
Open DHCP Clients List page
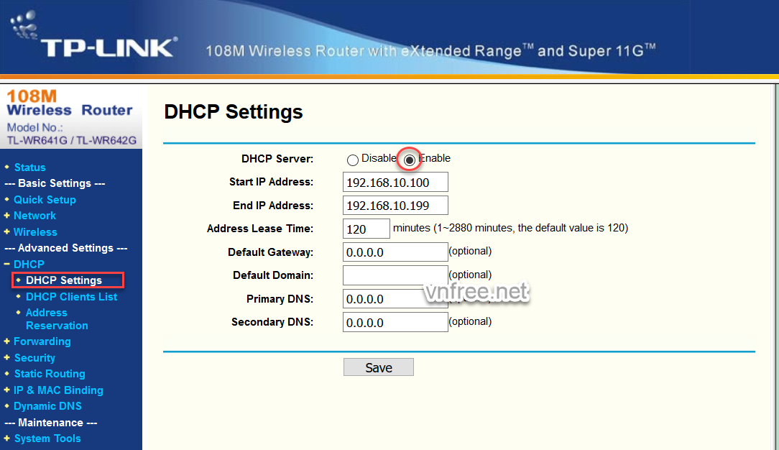tap(71, 297)
